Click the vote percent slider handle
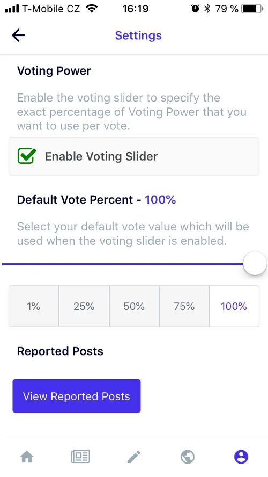Screen dimensions: 268x477 point(255,263)
